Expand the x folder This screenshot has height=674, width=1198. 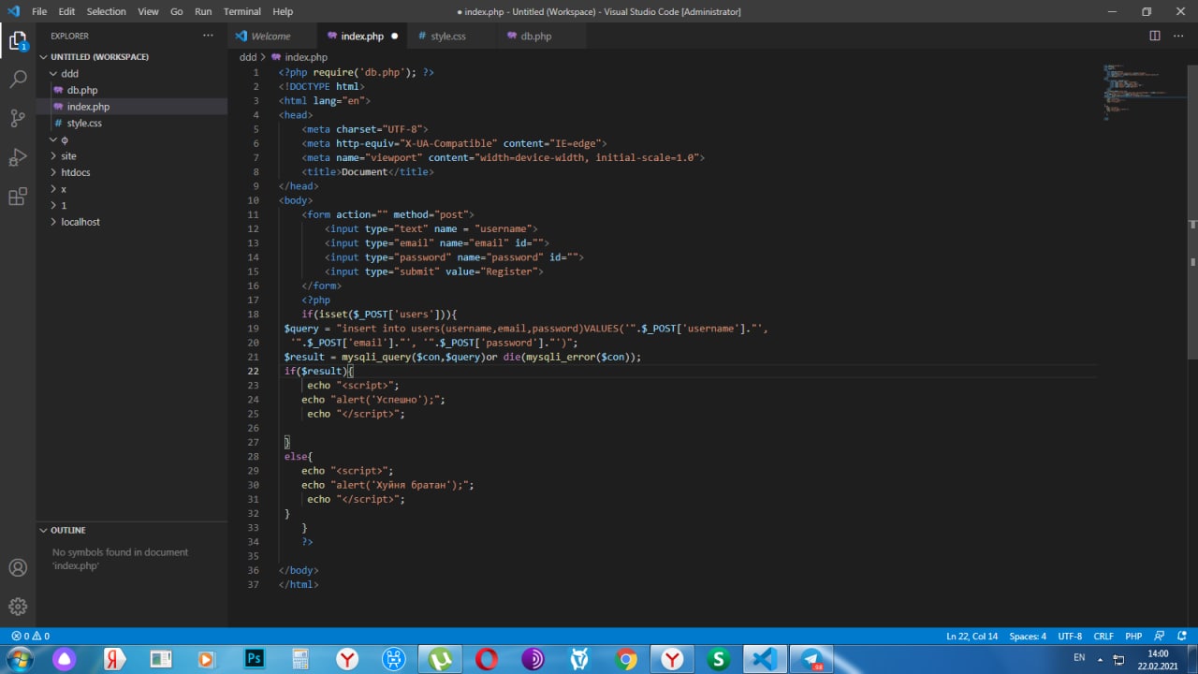(x=131, y=189)
